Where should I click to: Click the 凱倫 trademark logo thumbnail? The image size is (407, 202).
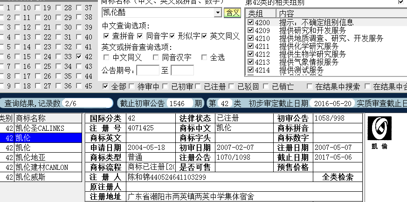click(x=379, y=133)
